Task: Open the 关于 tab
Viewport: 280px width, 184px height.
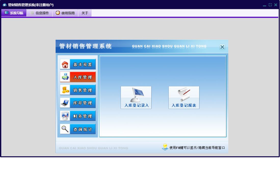Action: [x=85, y=13]
